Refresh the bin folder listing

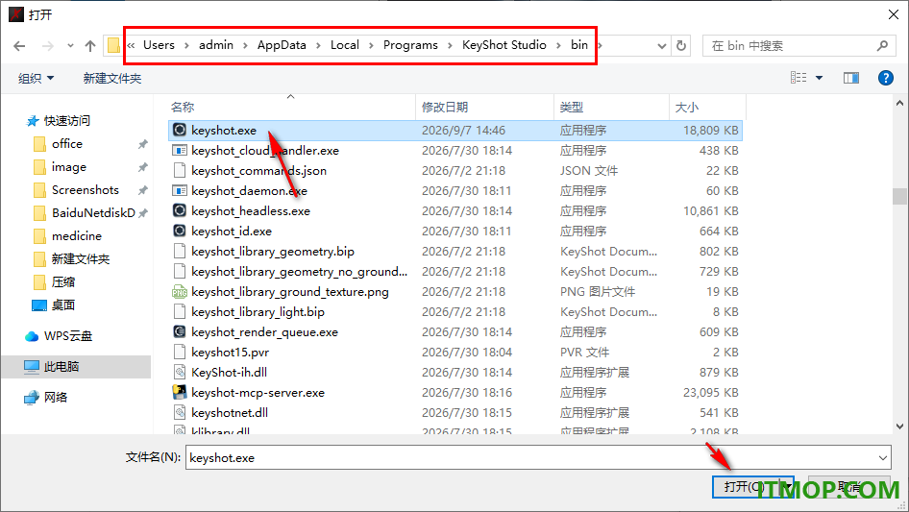(681, 46)
